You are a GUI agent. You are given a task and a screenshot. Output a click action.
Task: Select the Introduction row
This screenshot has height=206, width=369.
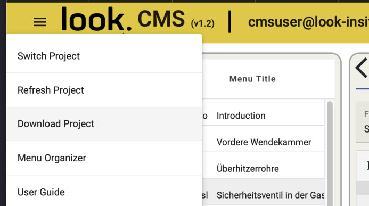pyautogui.click(x=263, y=116)
